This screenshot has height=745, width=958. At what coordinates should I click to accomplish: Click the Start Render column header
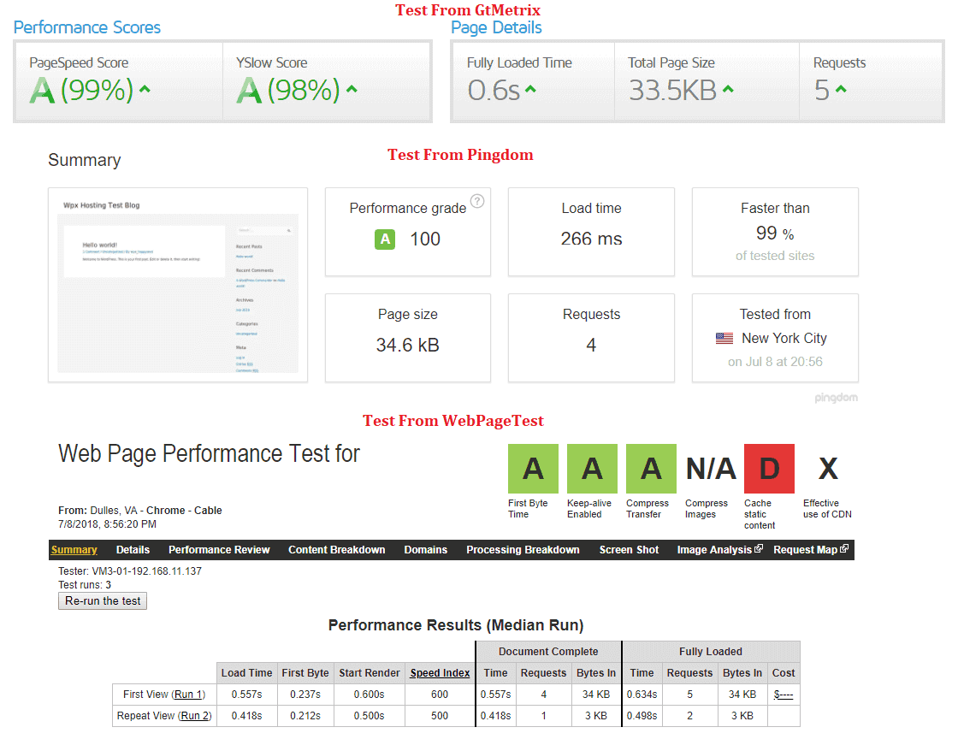point(369,673)
